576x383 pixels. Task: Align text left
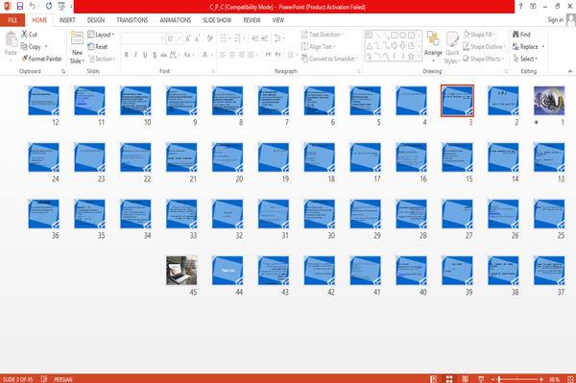coord(223,55)
